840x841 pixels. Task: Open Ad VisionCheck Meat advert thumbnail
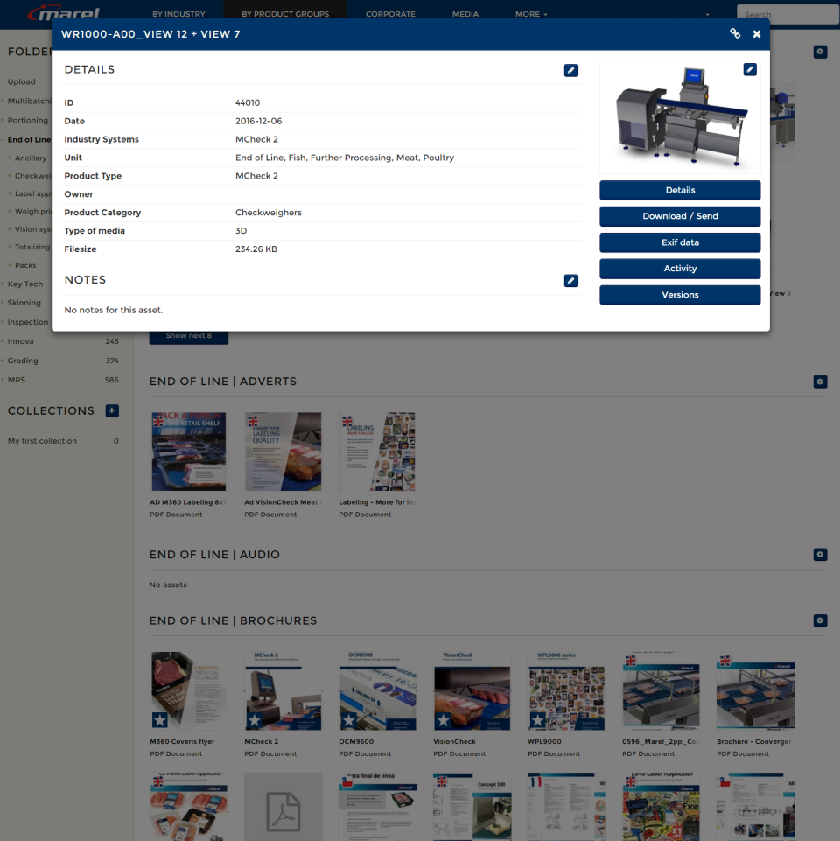(x=283, y=452)
